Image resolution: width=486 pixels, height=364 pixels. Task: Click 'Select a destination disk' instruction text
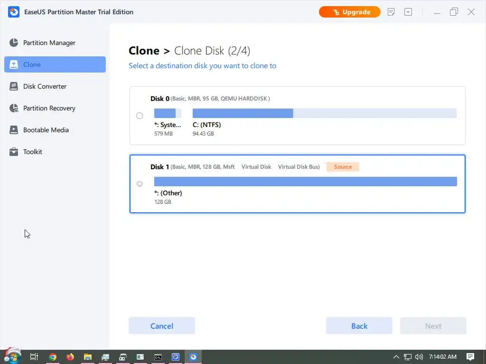click(x=202, y=66)
